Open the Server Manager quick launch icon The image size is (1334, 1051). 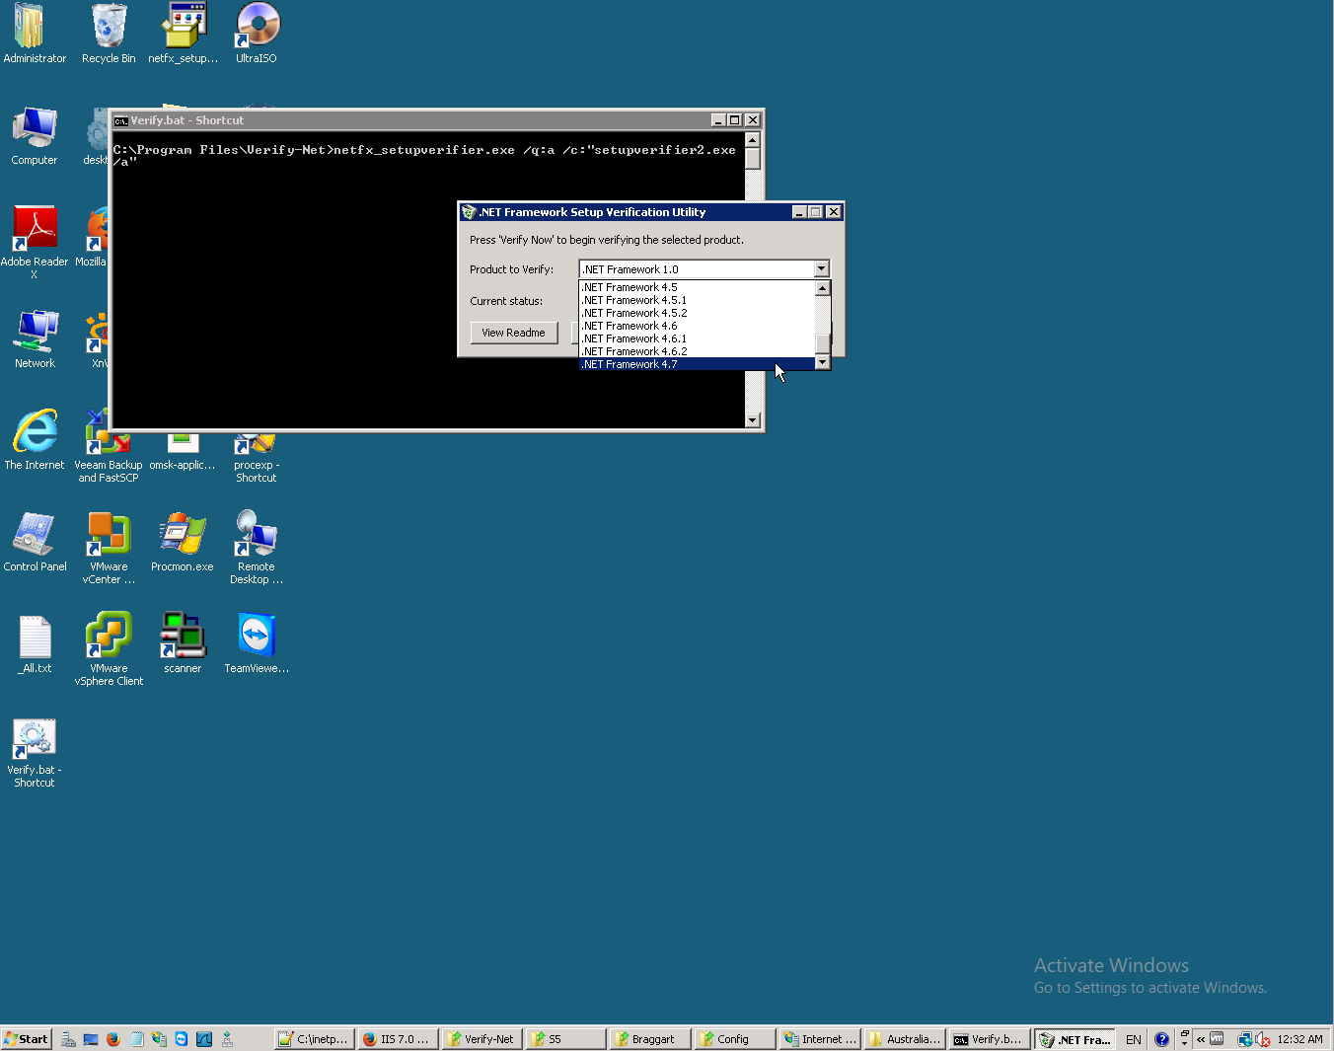[68, 1039]
